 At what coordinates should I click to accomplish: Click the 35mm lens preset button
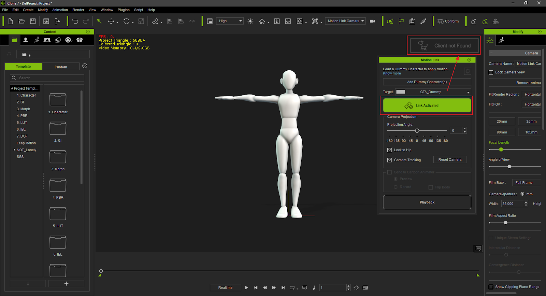point(530,122)
